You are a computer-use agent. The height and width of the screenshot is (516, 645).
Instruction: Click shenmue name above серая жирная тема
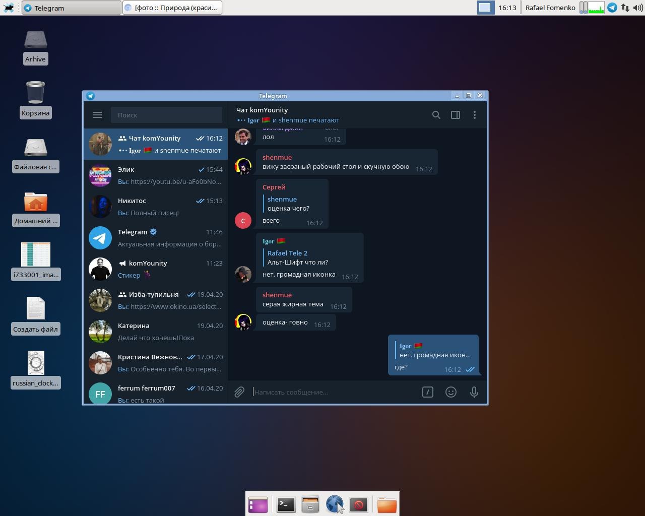[x=277, y=295]
